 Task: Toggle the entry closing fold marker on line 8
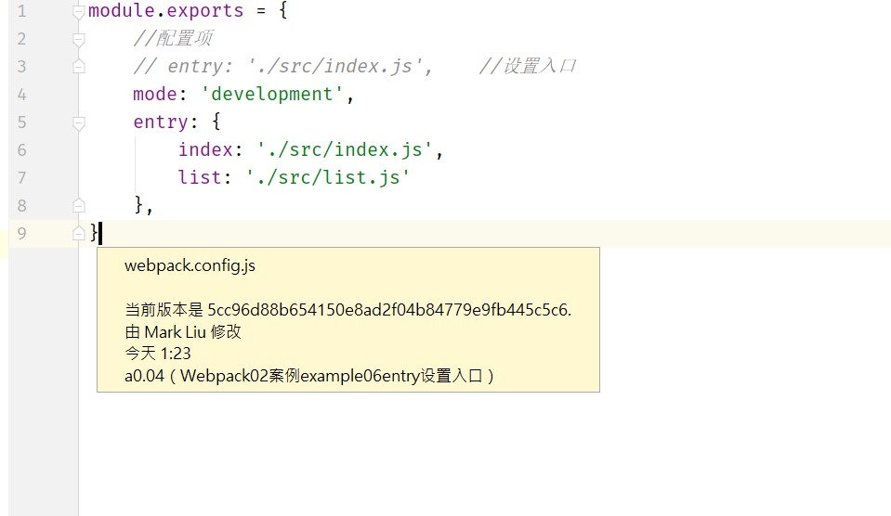79,205
